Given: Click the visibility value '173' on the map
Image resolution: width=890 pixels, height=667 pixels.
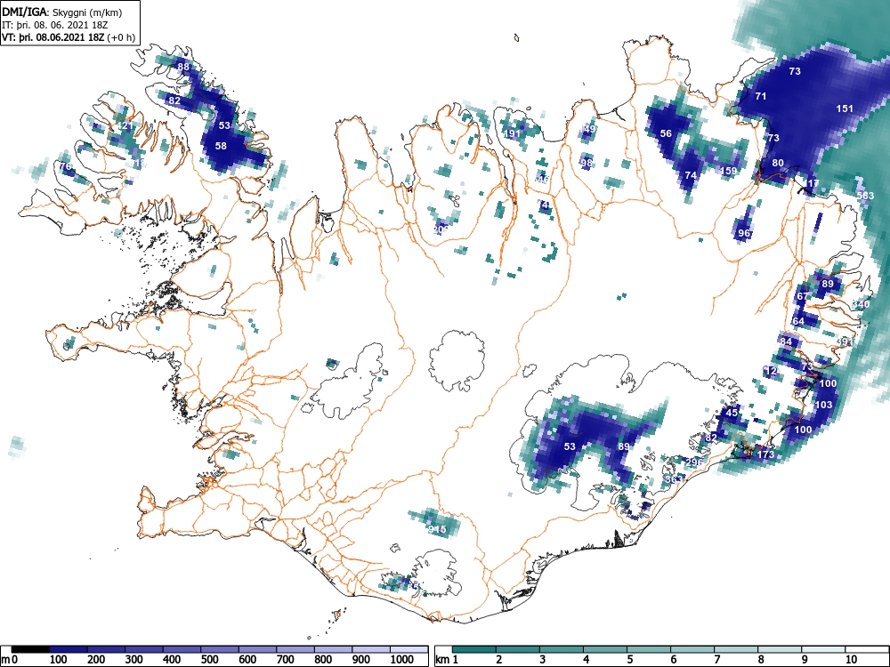Looking at the screenshot, I should [x=765, y=454].
